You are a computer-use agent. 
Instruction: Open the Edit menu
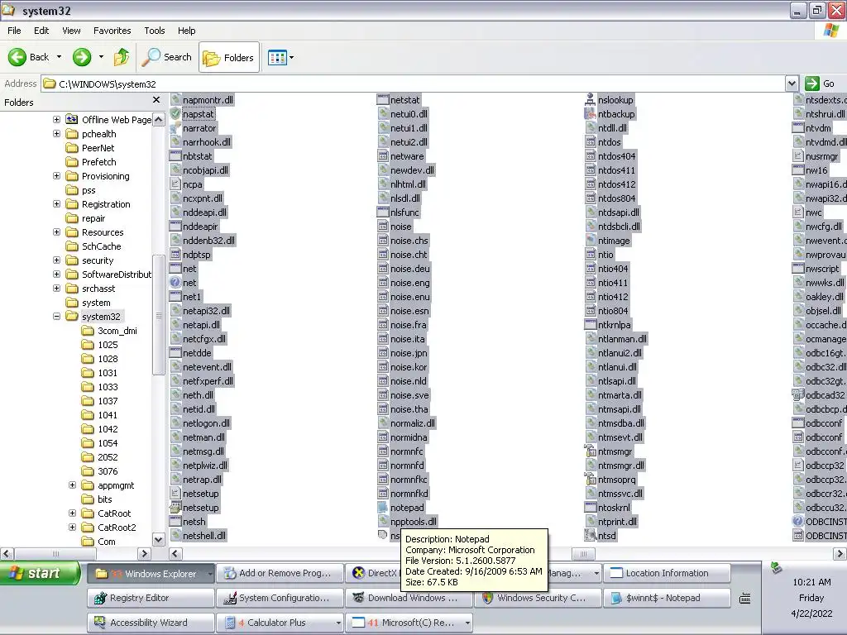(x=41, y=31)
